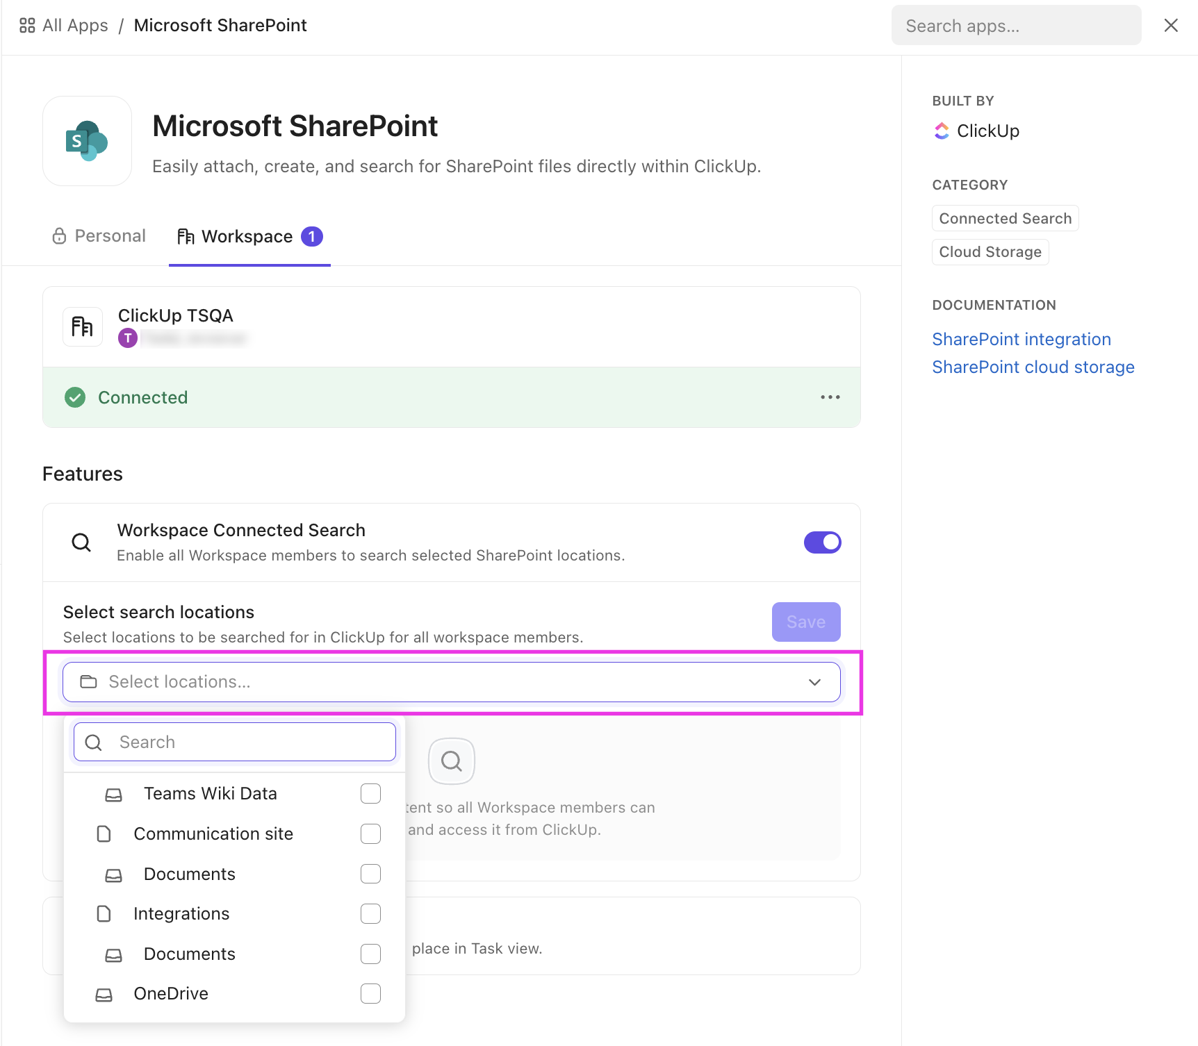Select the OneDrive row label
Viewport: 1198px width, 1046px height.
(171, 993)
